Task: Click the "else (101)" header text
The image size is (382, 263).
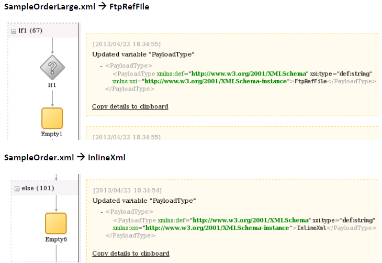Action: point(35,188)
